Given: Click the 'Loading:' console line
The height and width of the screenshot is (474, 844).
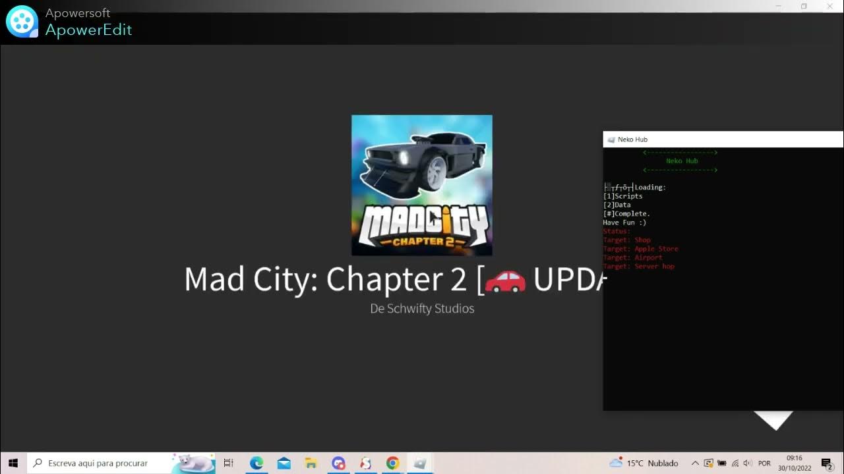Looking at the screenshot, I should pos(634,187).
